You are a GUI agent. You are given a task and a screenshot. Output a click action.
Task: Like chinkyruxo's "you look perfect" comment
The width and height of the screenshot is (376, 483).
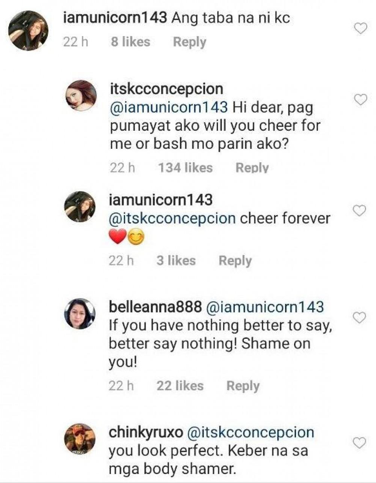click(x=360, y=443)
